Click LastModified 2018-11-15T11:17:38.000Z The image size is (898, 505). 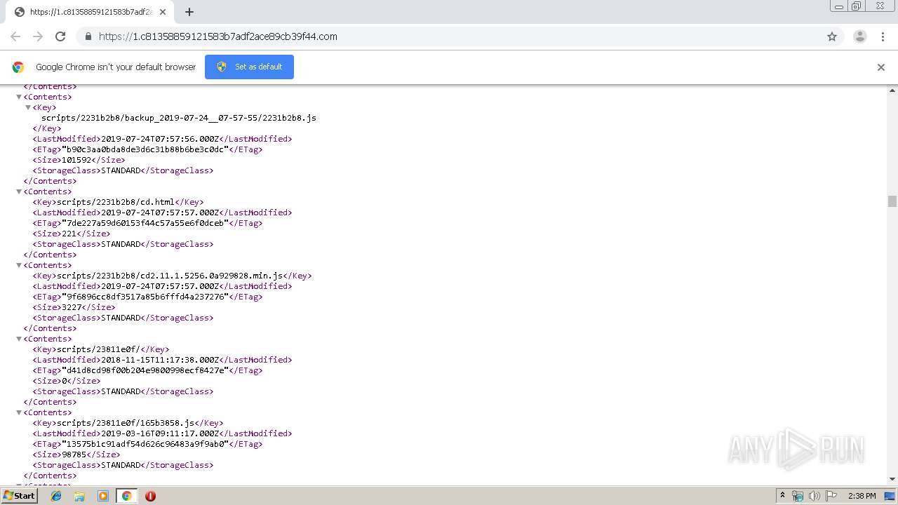pyautogui.click(x=160, y=360)
